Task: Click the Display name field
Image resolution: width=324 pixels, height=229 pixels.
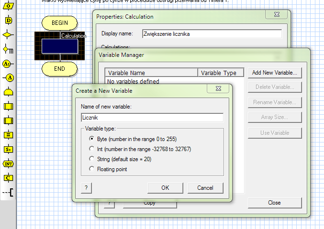Action: coord(212,34)
